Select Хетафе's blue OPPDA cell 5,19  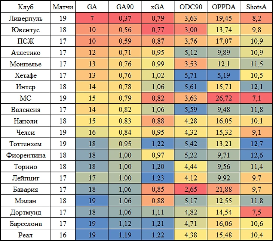(224, 75)
